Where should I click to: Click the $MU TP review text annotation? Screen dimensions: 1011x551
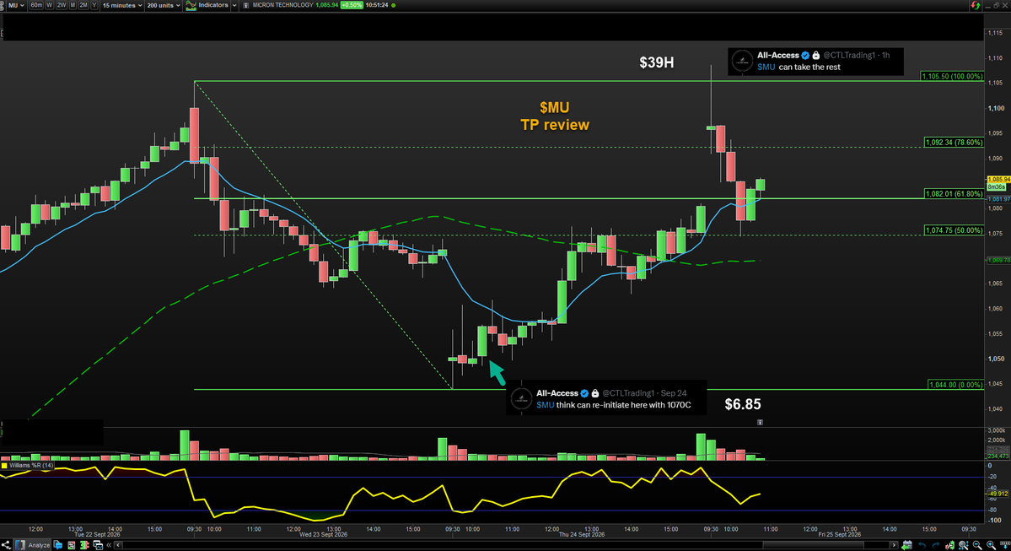click(x=555, y=116)
